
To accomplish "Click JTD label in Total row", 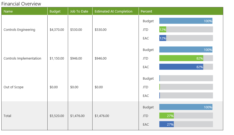I will point(145,116).
